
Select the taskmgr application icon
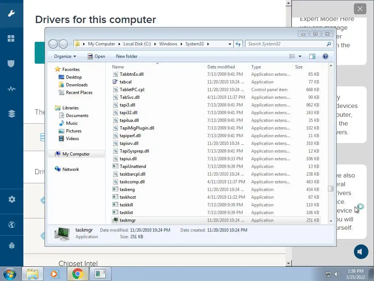(x=115, y=220)
